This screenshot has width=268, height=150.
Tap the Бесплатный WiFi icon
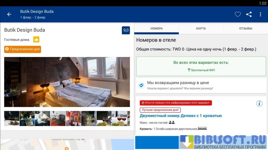189,70
